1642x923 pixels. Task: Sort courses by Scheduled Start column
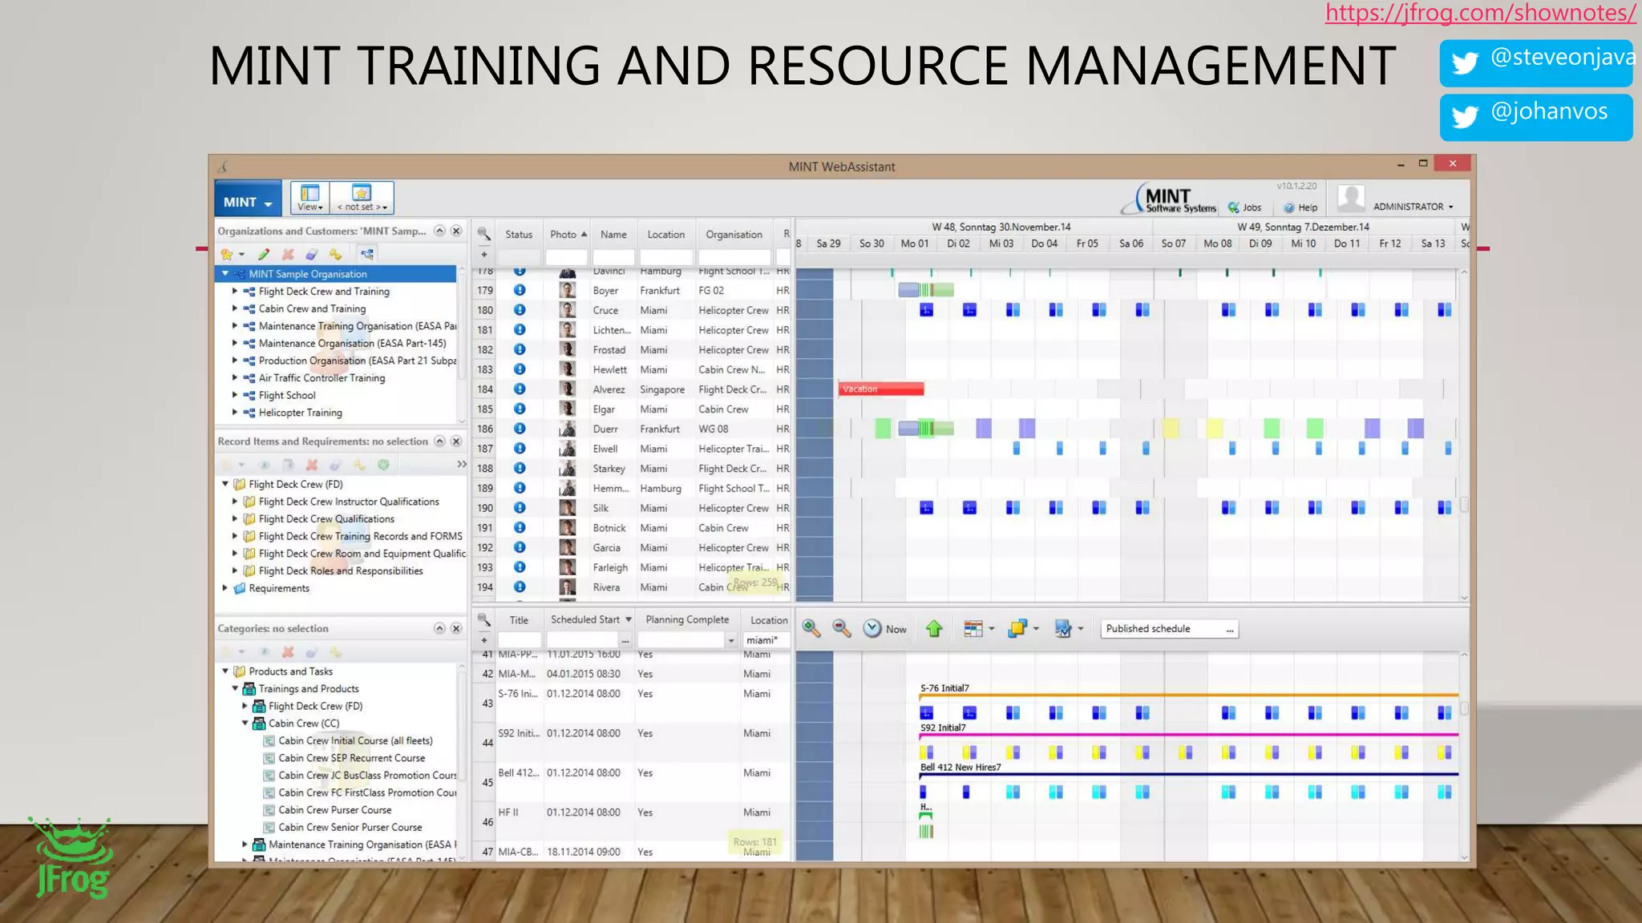[x=590, y=619]
